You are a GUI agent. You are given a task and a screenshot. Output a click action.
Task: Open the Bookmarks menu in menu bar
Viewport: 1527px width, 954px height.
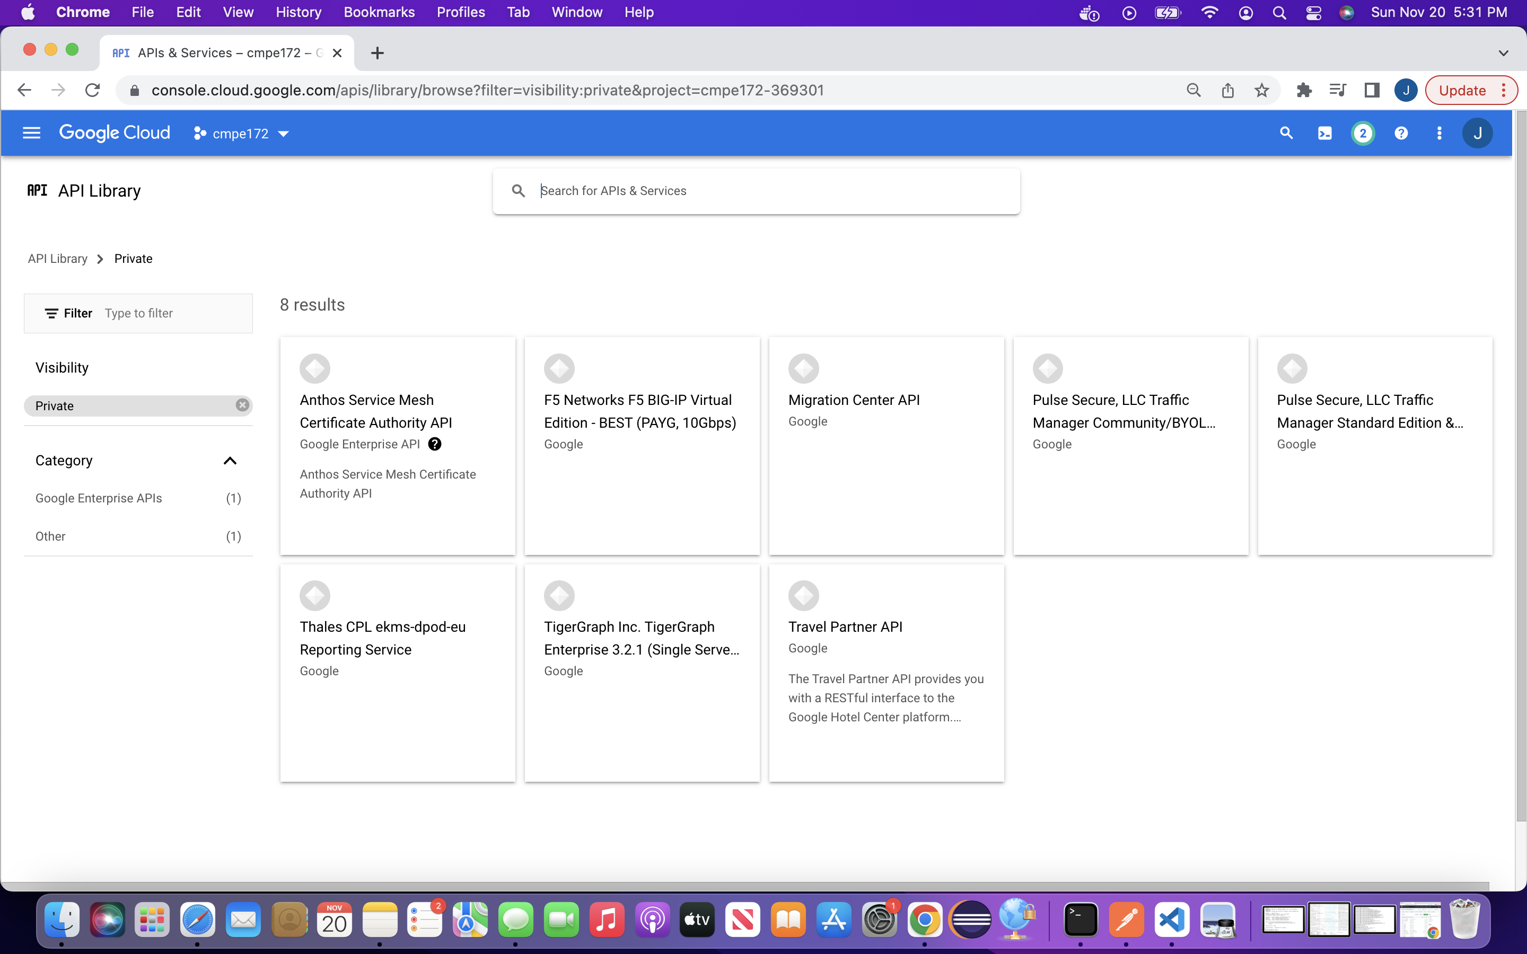379,12
